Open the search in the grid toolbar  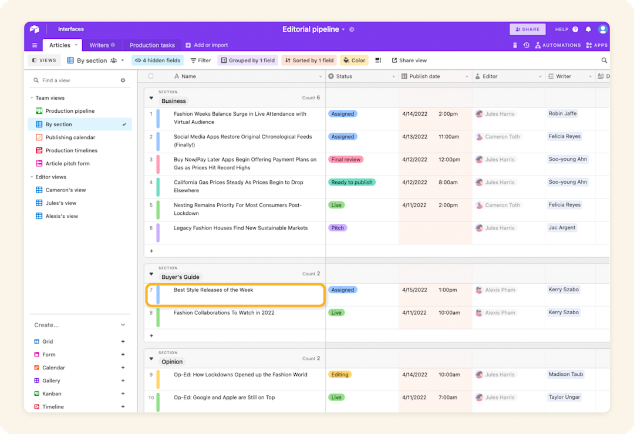click(604, 60)
